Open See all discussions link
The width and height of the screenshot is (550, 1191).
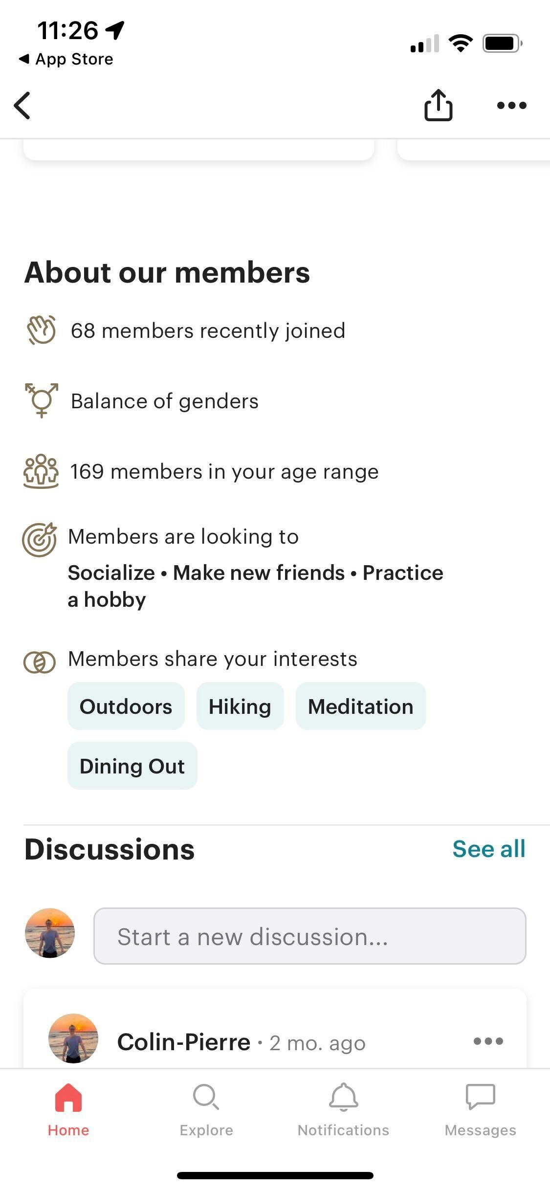pyautogui.click(x=488, y=849)
